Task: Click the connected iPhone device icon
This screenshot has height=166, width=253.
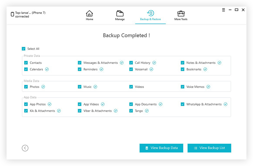Action: click(12, 15)
